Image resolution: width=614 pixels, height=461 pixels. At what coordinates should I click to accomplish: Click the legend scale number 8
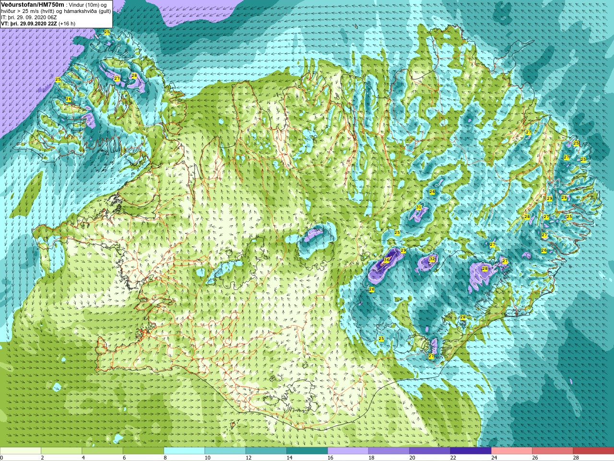165,458
